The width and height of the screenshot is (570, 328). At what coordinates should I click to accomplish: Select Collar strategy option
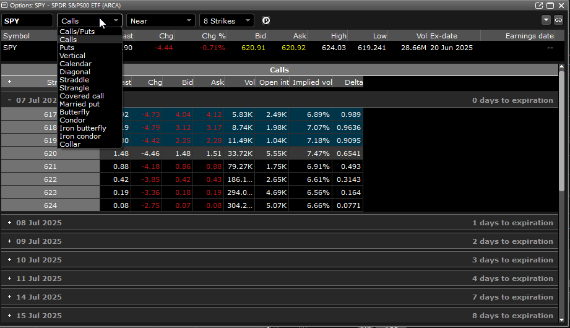coord(90,144)
